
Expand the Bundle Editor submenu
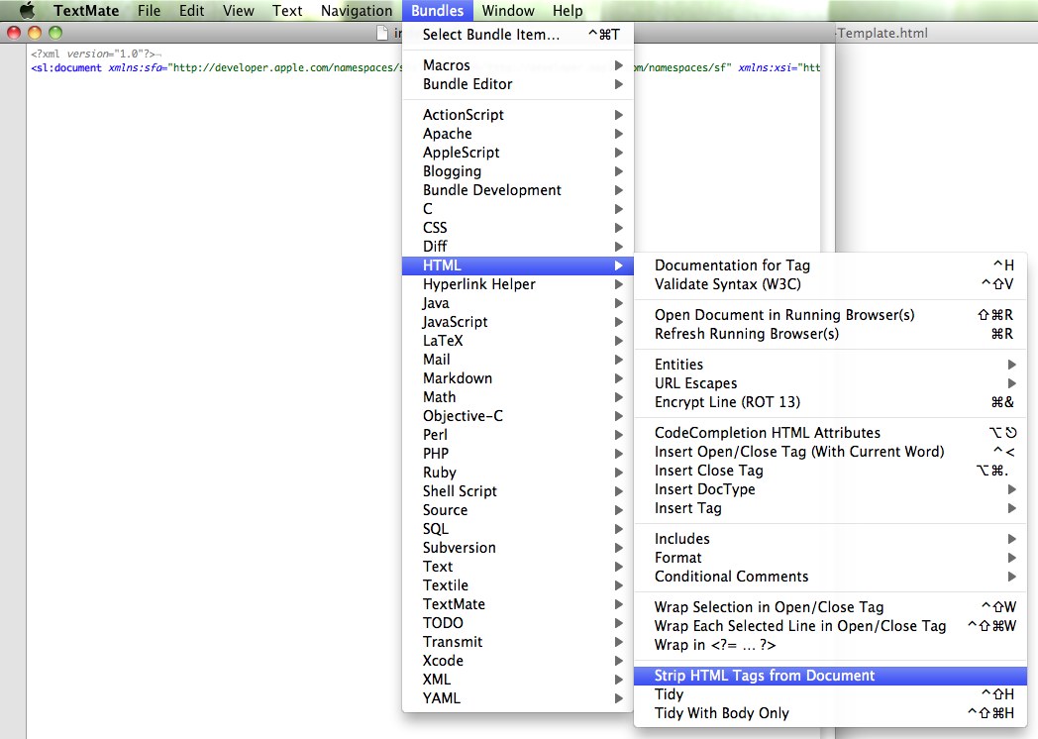coord(518,84)
